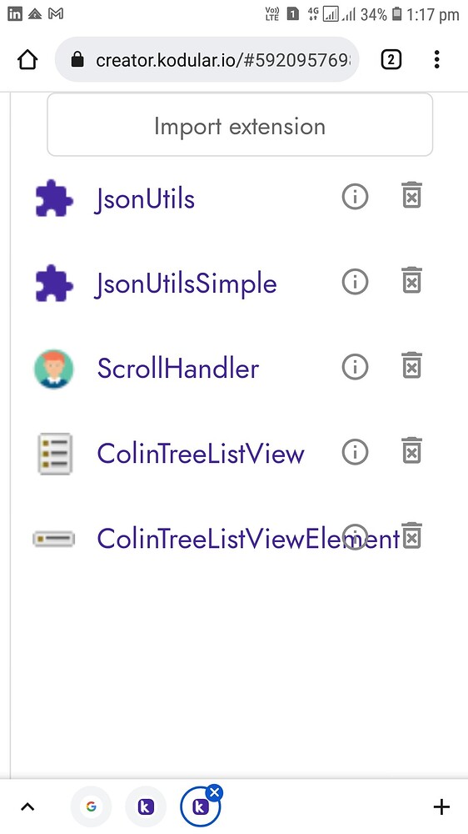Focus the creator.kodular.io address bar
This screenshot has height=834, width=468.
click(207, 59)
